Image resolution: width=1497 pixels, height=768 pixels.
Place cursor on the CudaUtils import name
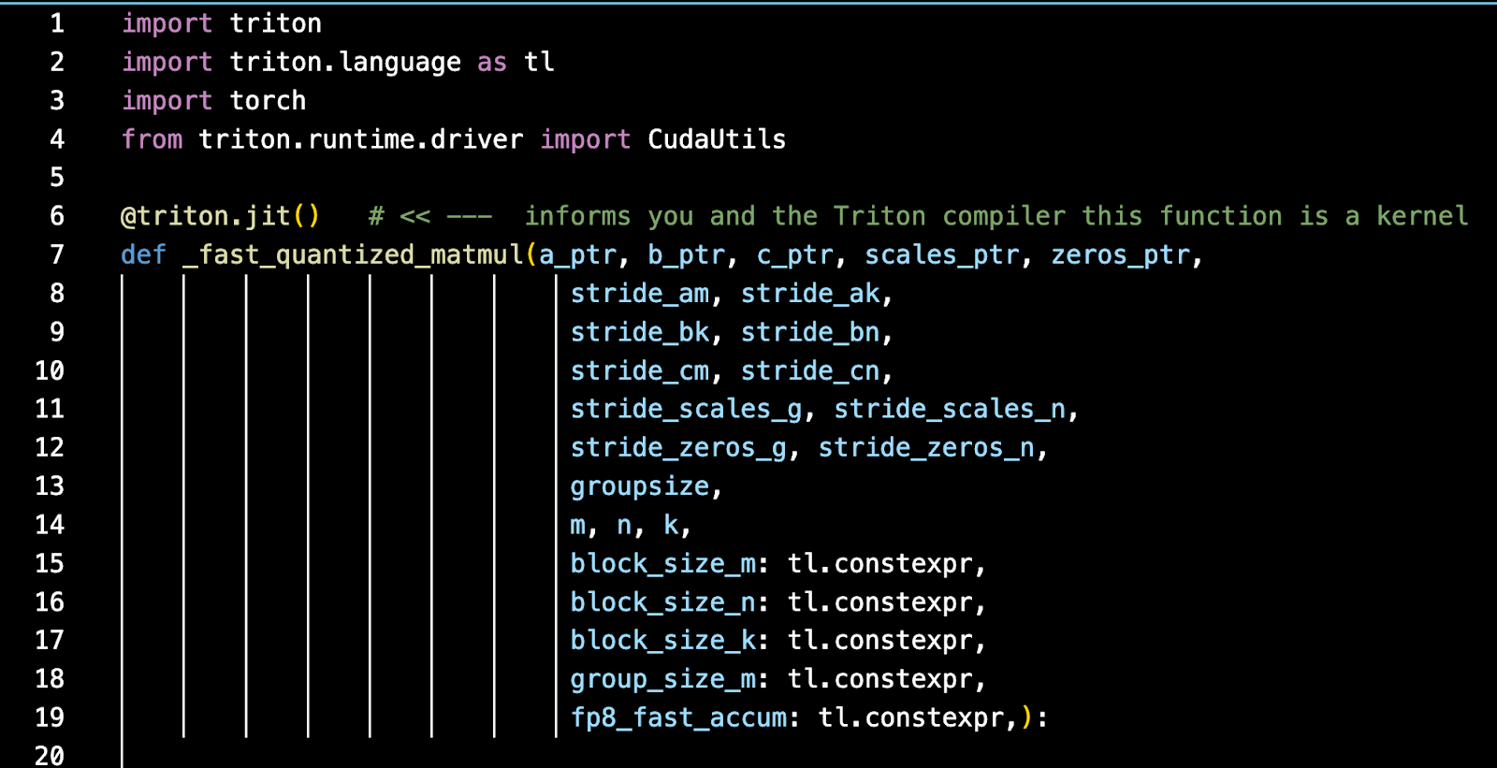(x=716, y=139)
